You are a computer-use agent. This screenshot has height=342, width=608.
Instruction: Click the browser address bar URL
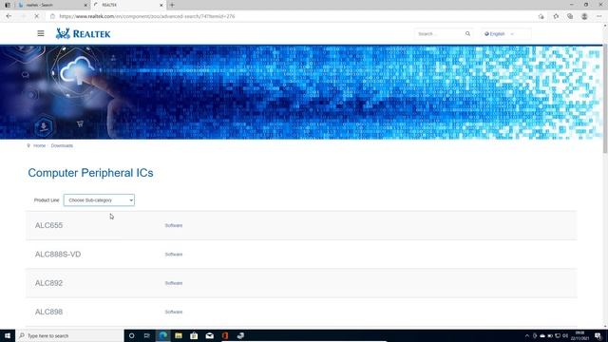tap(147, 16)
